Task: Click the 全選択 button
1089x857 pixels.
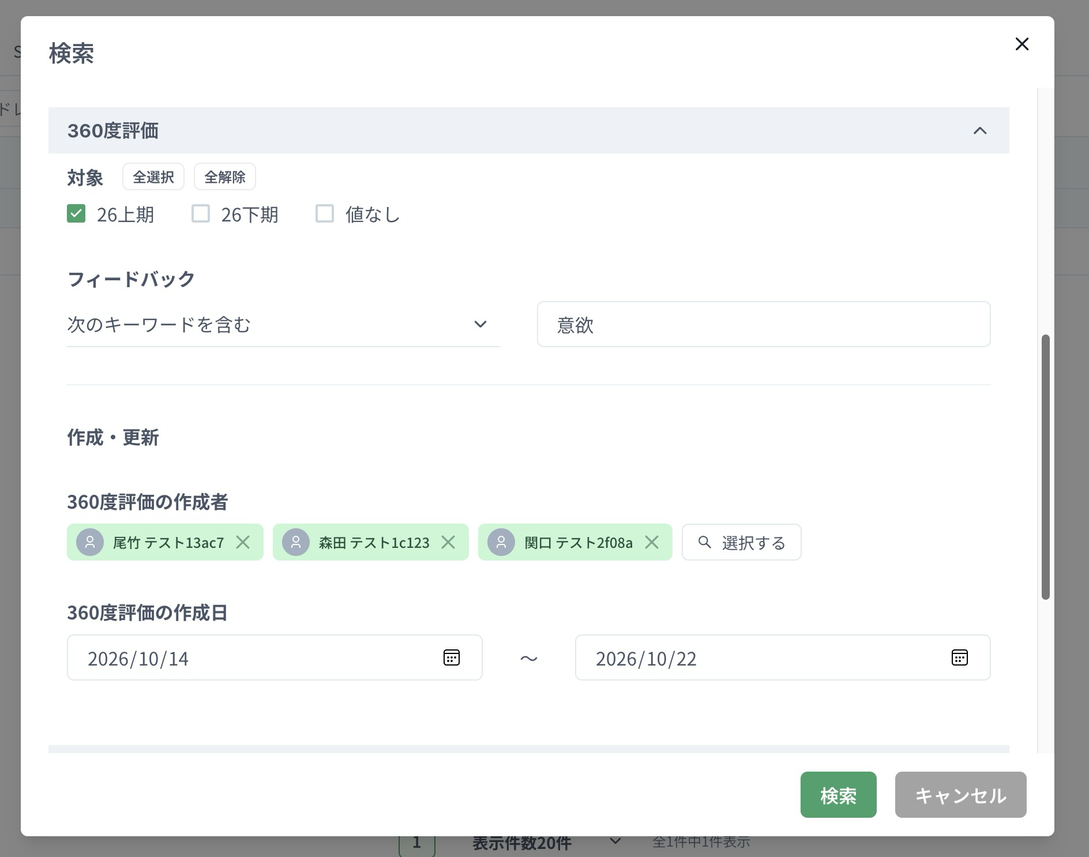Action: pos(153,176)
